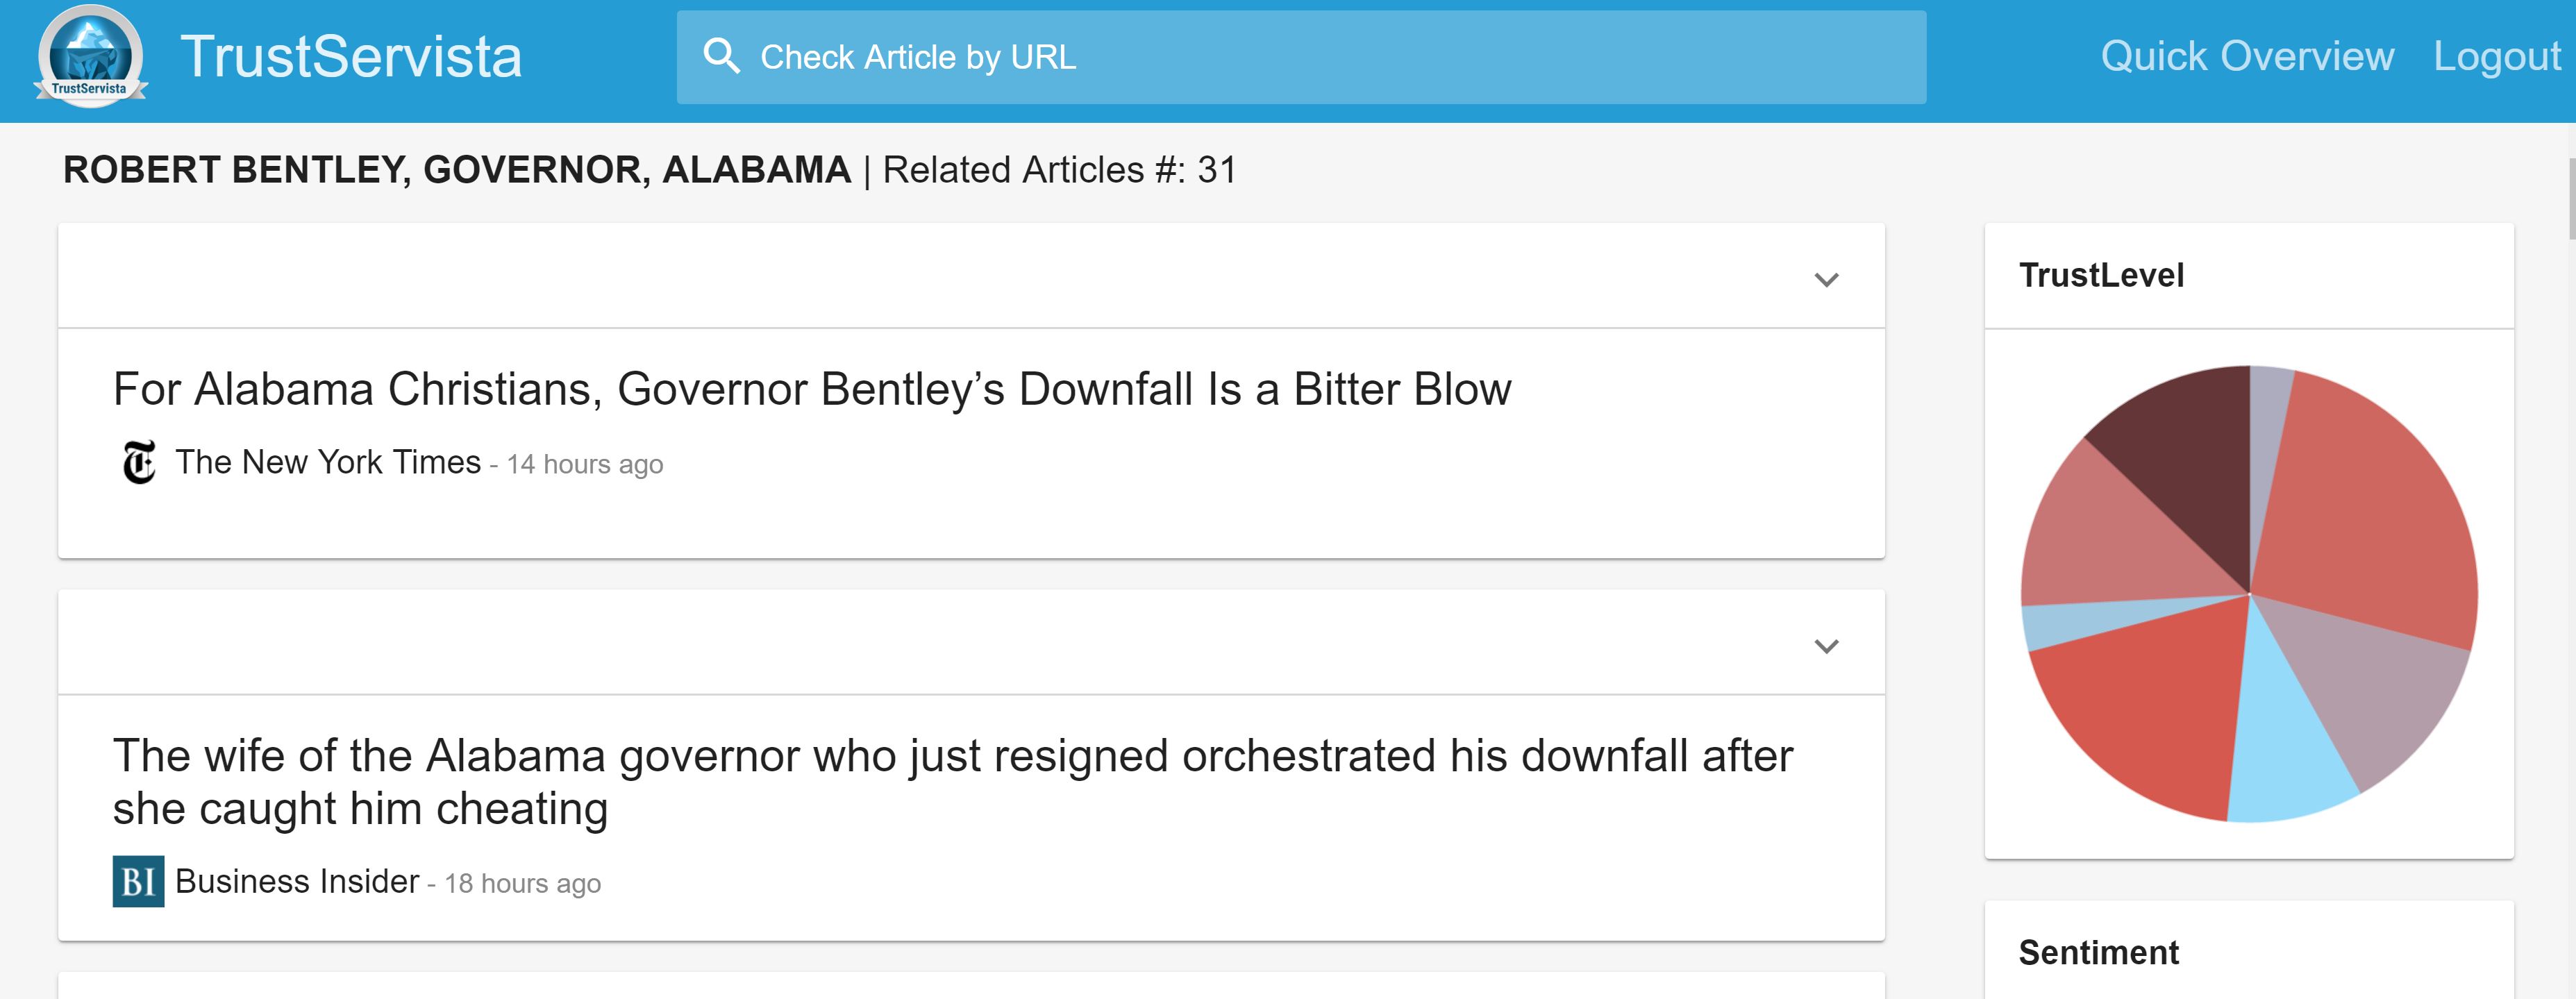The height and width of the screenshot is (999, 2576).
Task: Click The New York Times source name
Action: (x=328, y=462)
